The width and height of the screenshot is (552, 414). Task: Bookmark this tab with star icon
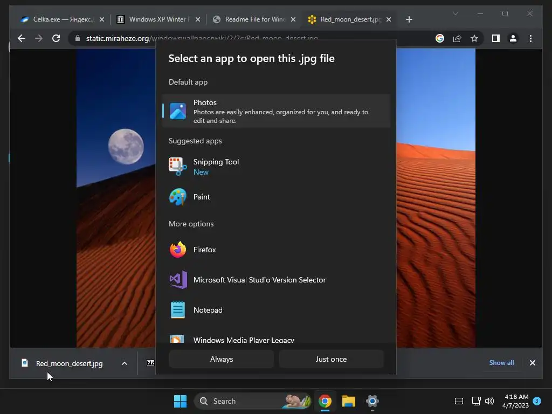tap(474, 38)
